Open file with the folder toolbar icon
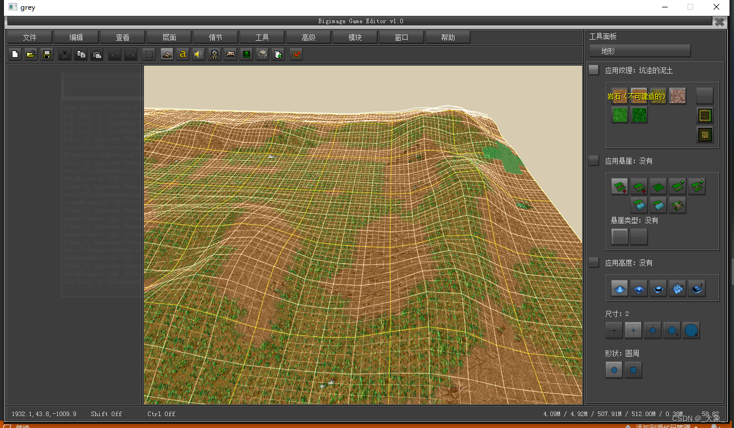 click(31, 54)
